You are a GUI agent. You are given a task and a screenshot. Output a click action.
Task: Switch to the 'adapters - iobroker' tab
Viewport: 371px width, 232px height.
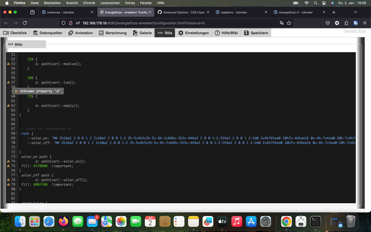(241, 12)
